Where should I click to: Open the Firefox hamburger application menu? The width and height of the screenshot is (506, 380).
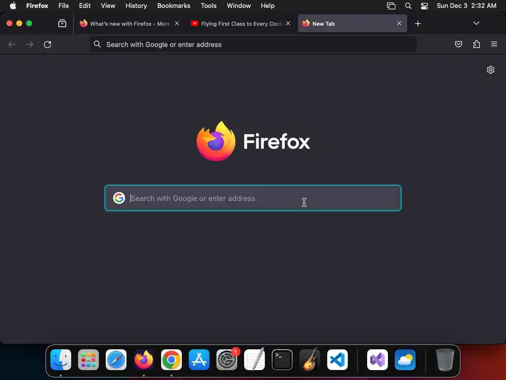click(494, 44)
